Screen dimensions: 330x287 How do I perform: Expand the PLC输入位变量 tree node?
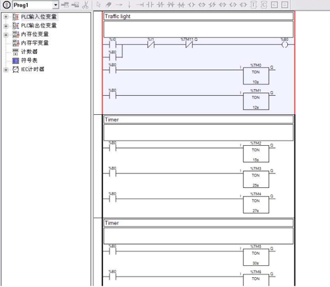pos(6,16)
